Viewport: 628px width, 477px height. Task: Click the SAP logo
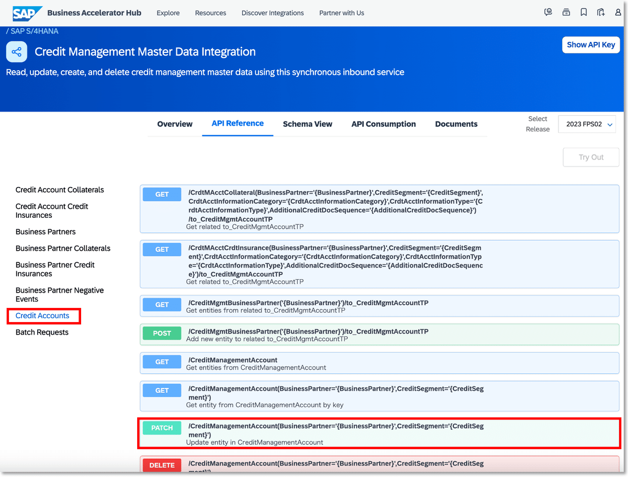(26, 13)
